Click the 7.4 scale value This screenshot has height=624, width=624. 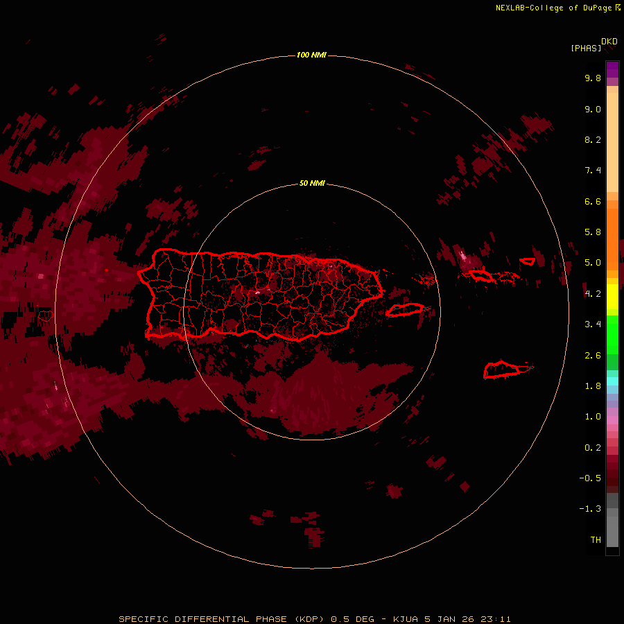tap(593, 171)
